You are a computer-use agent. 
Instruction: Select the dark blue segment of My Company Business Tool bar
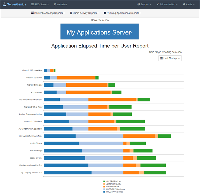coord(68,173)
